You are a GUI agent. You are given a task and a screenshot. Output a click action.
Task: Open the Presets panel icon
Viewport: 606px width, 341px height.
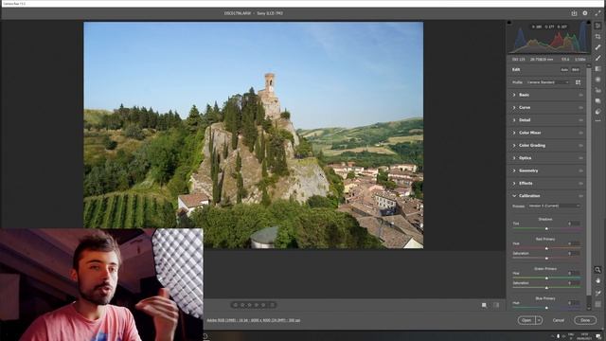[597, 112]
